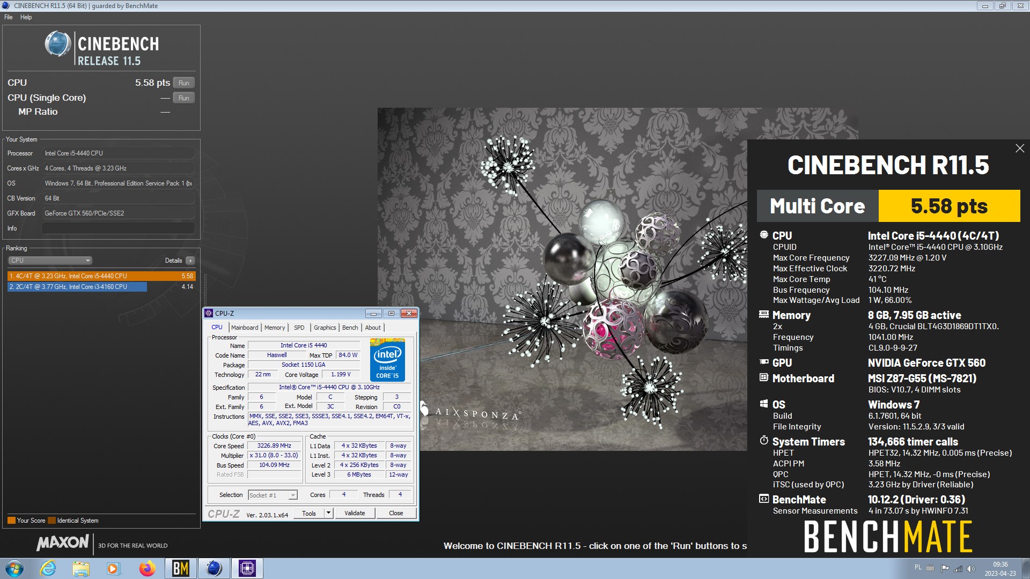Select the i5-4440 ranking row
This screenshot has width=1030, height=579.
click(x=101, y=276)
